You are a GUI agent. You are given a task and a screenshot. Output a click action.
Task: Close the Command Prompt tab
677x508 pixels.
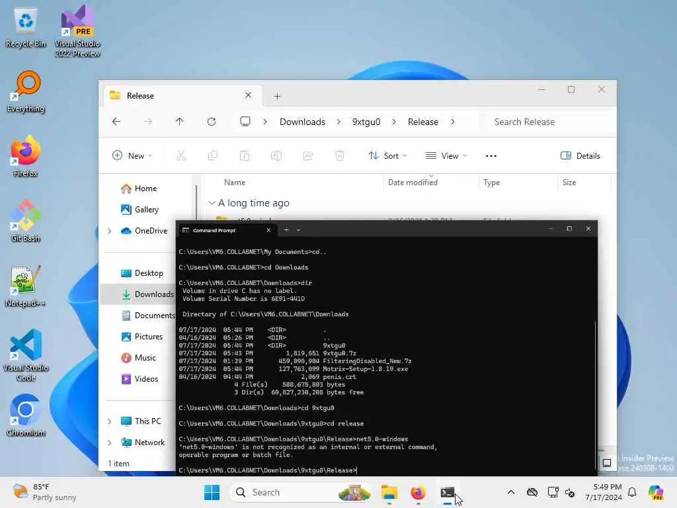(268, 230)
